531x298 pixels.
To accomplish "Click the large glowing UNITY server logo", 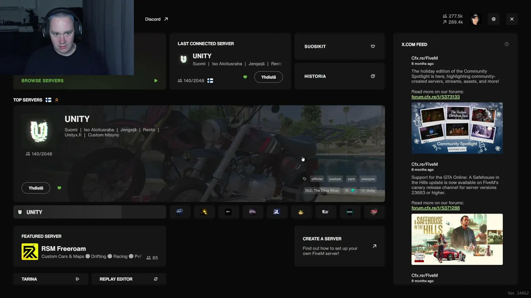I will (x=39, y=131).
